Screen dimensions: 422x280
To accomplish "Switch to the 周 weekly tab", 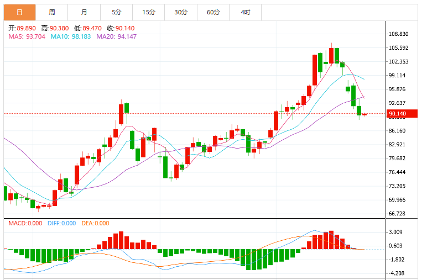I will click(52, 12).
